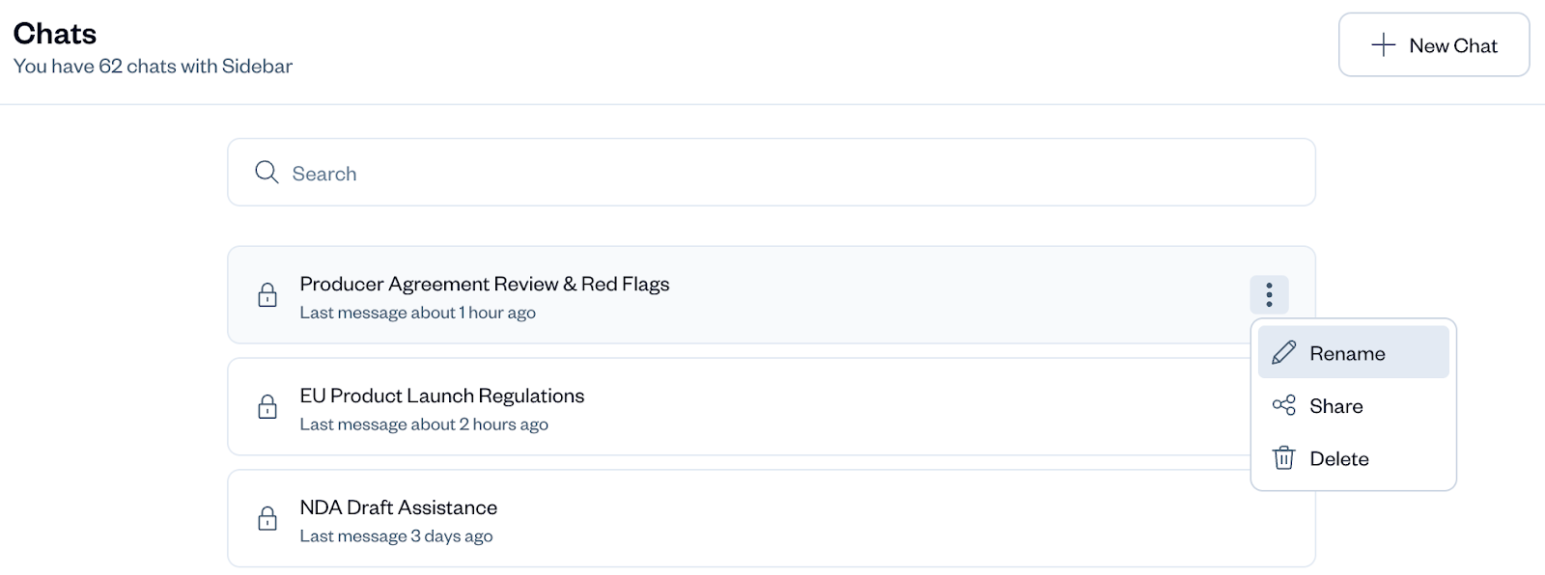Click "Last message 3 days ago" text
This screenshot has height=575, width=1545.
(x=396, y=536)
